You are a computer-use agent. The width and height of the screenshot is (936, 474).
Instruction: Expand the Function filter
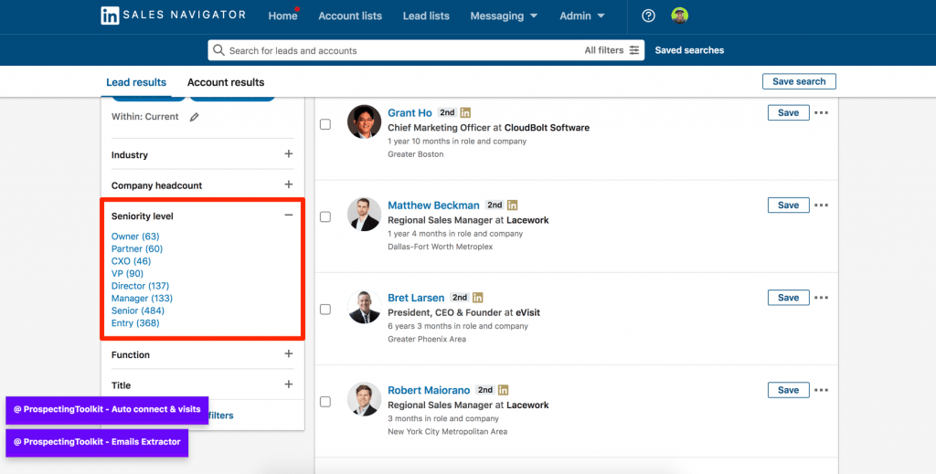pos(288,353)
